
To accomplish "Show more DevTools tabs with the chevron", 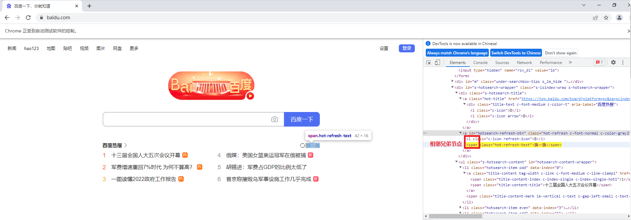I will pyautogui.click(x=570, y=62).
